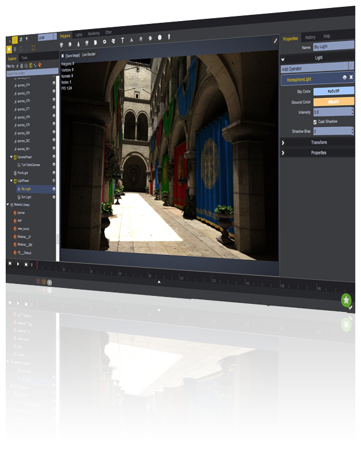Open the History tab
The width and height of the screenshot is (361, 453).
310,37
